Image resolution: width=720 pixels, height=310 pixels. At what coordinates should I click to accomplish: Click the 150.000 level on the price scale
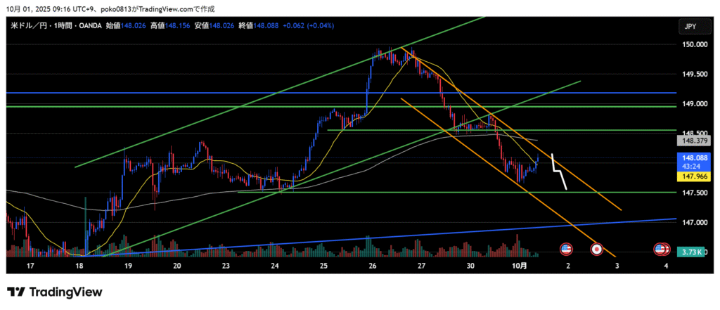690,45
